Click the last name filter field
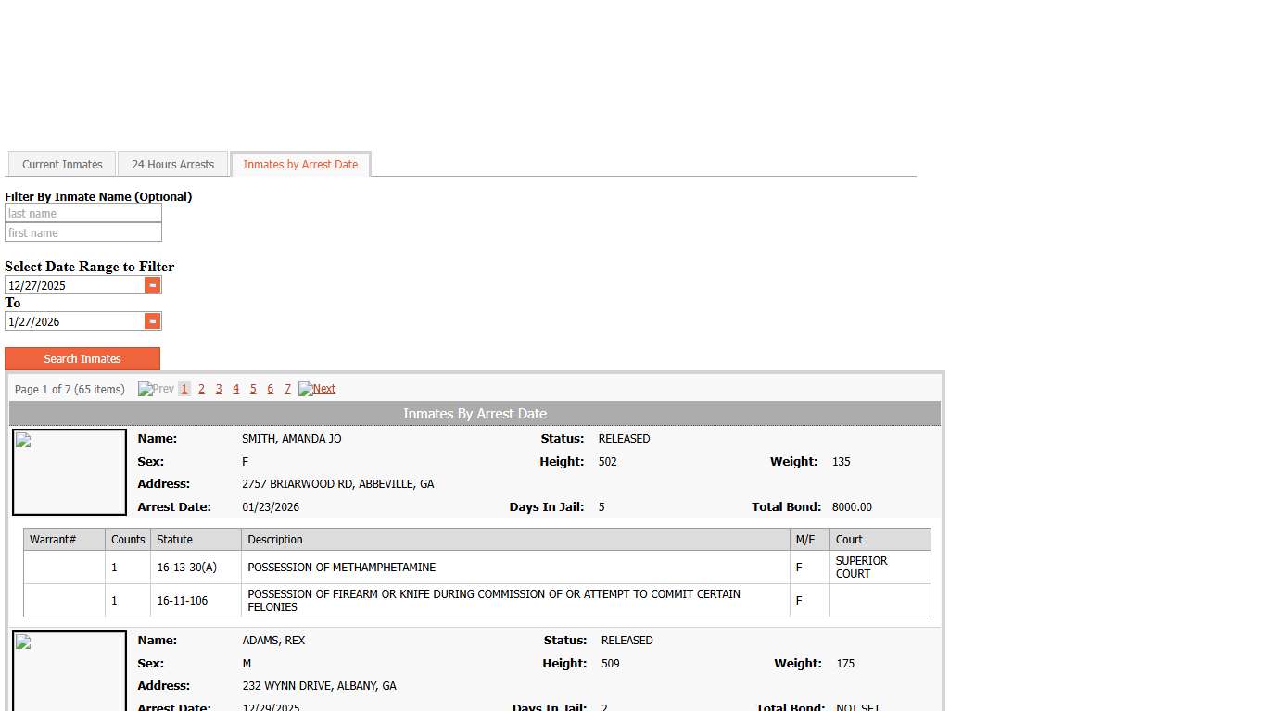The height and width of the screenshot is (711, 1266). [x=83, y=214]
